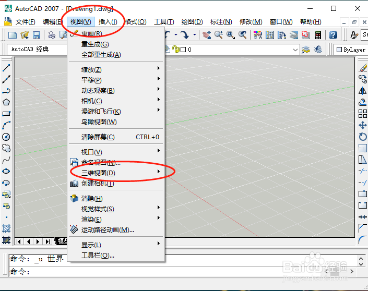Select the Polygon tool
The width and height of the screenshot is (368, 291).
(x=6, y=102)
